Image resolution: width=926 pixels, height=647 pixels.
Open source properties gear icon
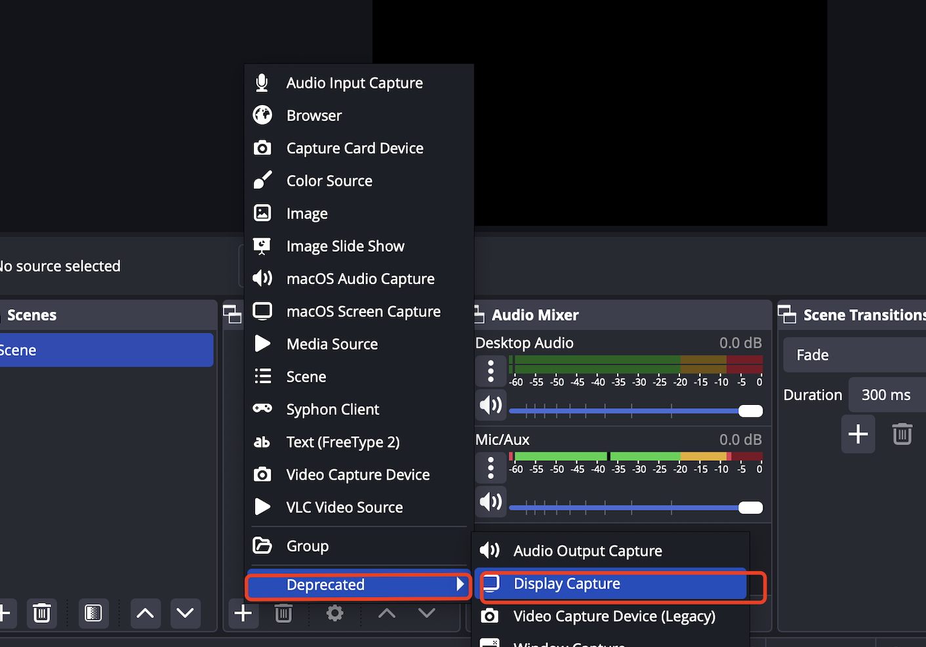click(335, 614)
